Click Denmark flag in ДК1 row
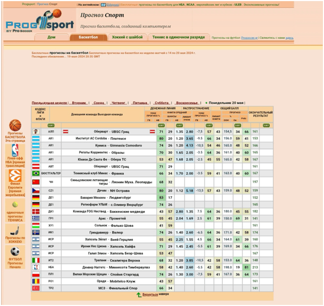The width and height of the screenshot is (324, 306). [x=36, y=212]
